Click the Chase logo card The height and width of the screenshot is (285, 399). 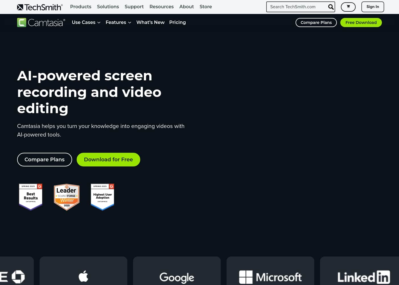[x=17, y=271]
